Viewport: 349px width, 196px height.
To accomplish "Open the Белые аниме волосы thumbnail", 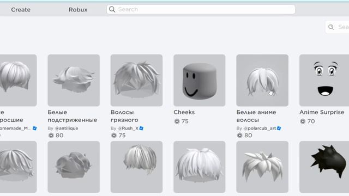I will [x=262, y=80].
